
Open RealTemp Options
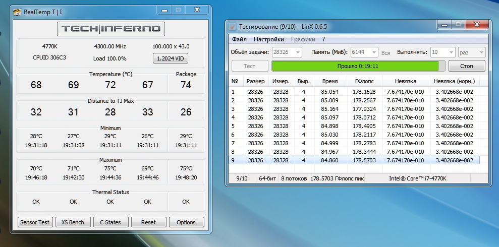click(186, 222)
